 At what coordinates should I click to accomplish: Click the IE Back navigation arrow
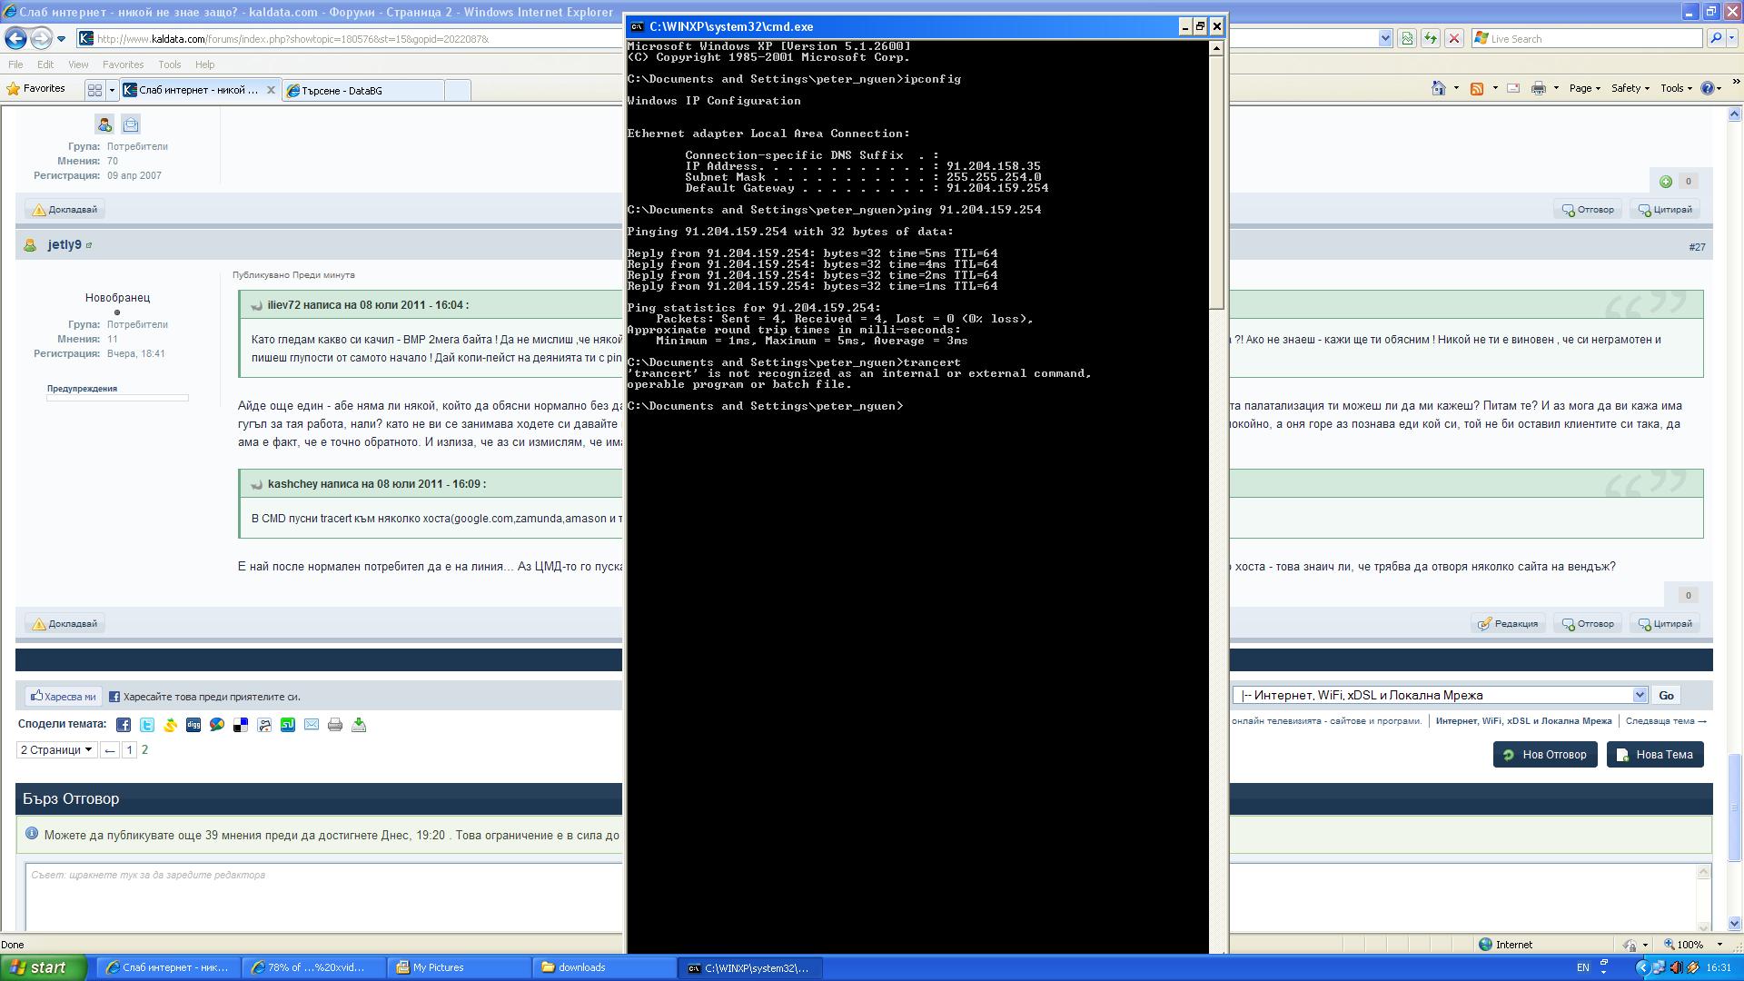[x=15, y=38]
